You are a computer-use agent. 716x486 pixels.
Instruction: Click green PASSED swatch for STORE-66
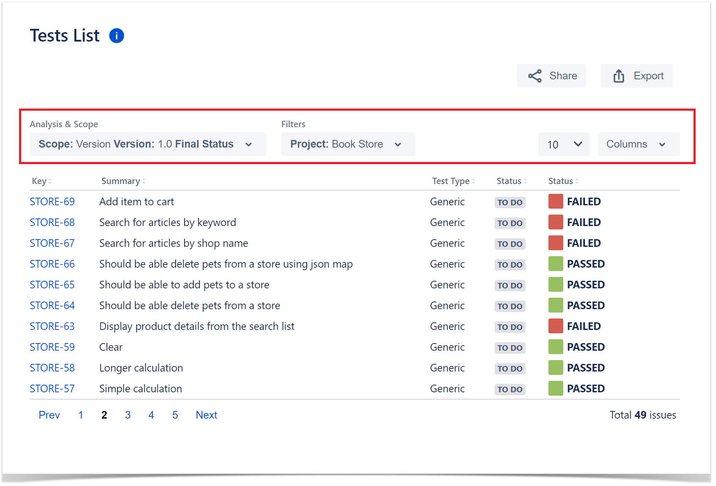(x=556, y=264)
